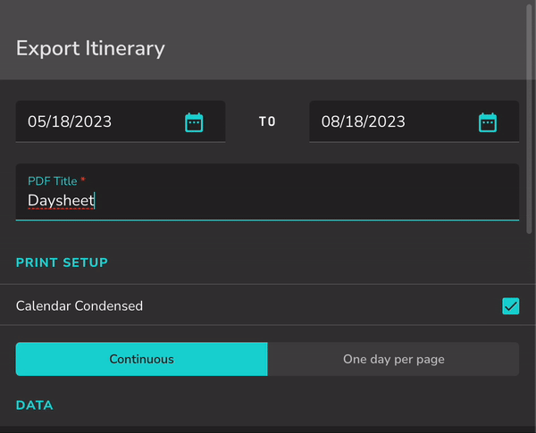The image size is (536, 433).
Task: Open the end date calendar picker icon
Action: pos(488,122)
